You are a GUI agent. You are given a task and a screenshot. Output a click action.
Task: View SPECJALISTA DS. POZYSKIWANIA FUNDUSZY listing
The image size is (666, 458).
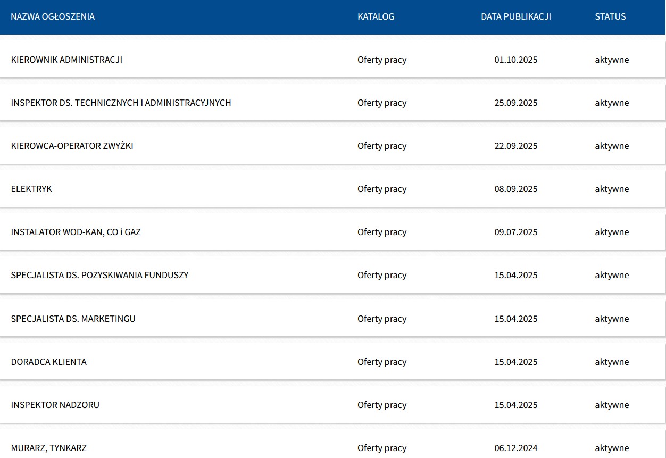99,275
